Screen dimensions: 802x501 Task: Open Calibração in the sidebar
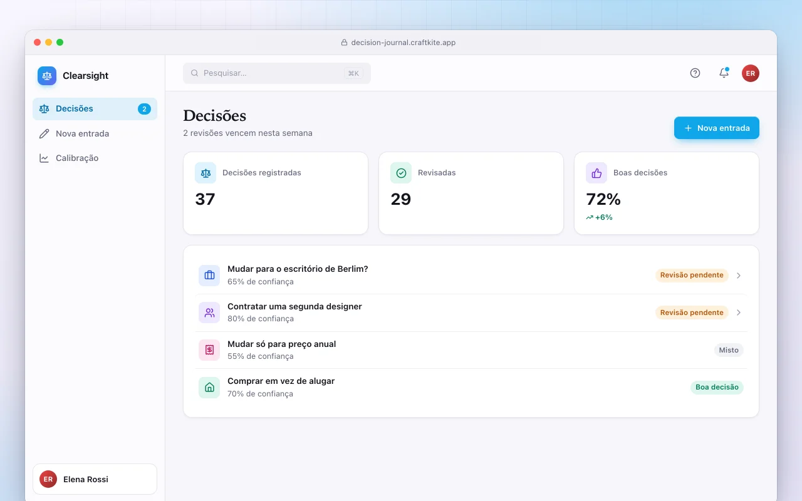pyautogui.click(x=95, y=158)
